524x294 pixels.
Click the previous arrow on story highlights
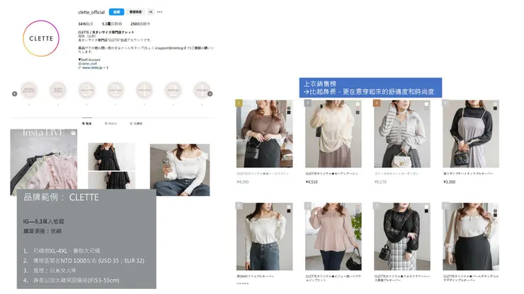point(14,94)
